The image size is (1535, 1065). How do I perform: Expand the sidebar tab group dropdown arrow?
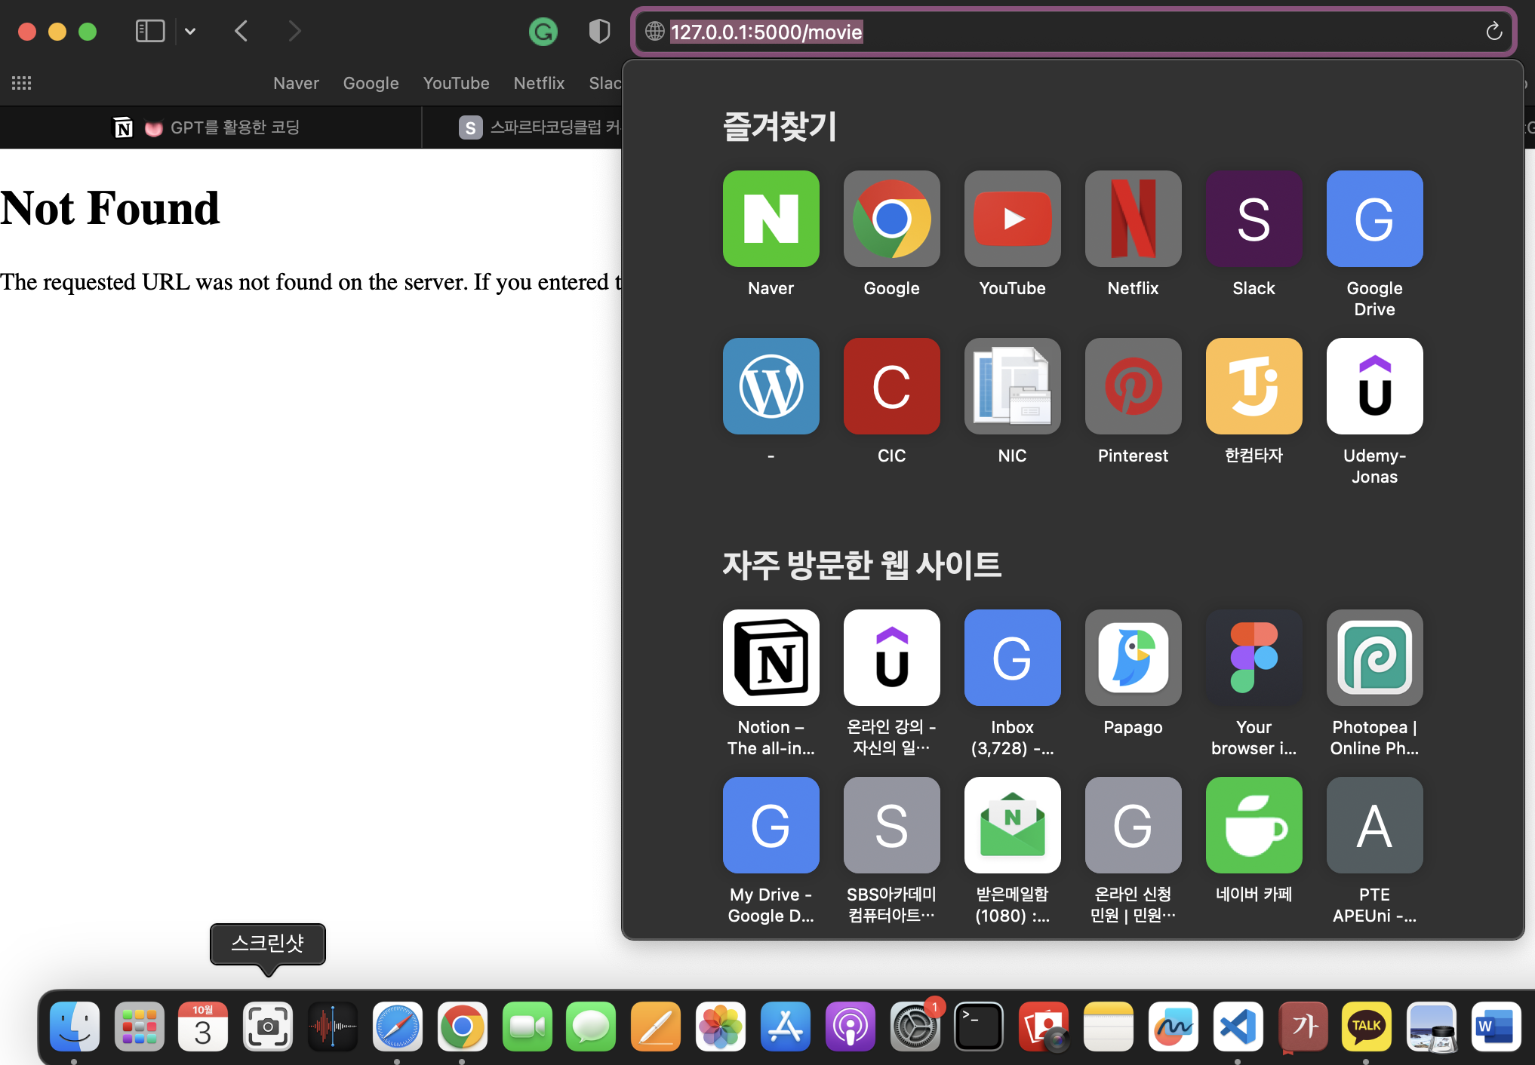point(190,32)
